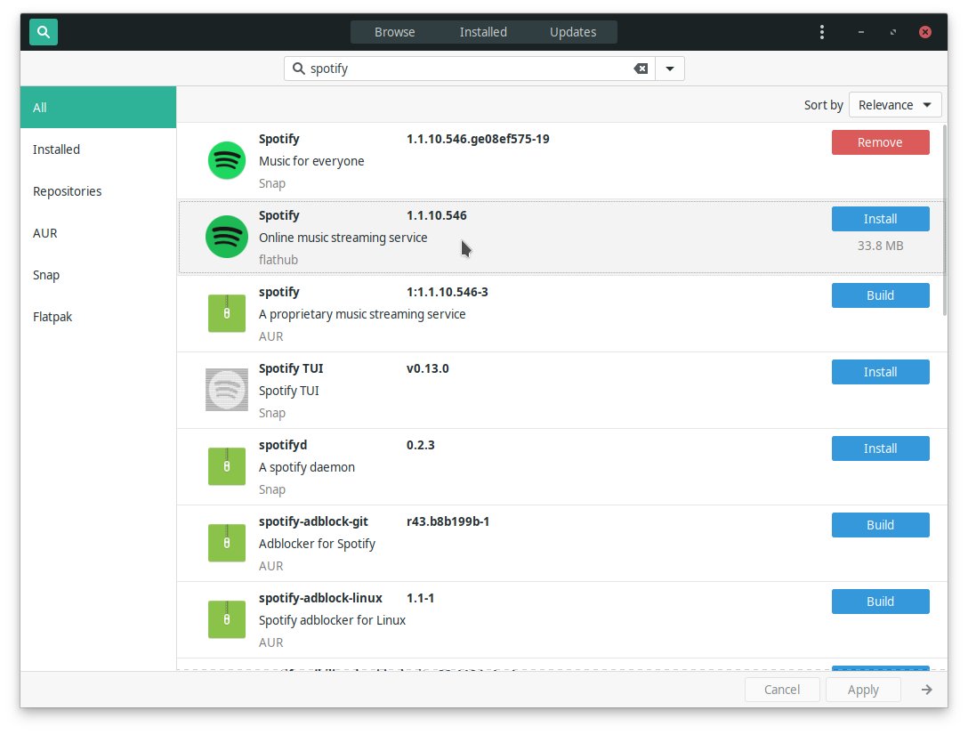This screenshot has height=735, width=968.
Task: Click the Spotify flathub app icon
Action: [x=227, y=237]
